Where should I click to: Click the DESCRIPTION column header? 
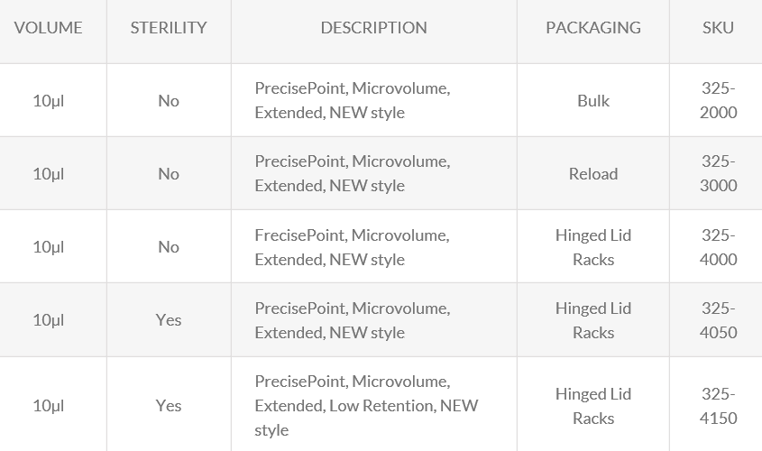(x=373, y=28)
